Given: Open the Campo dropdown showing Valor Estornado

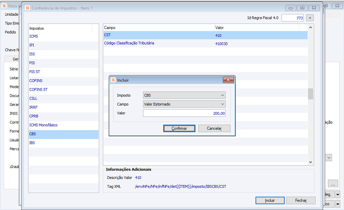Looking at the screenshot, I should click(x=184, y=104).
